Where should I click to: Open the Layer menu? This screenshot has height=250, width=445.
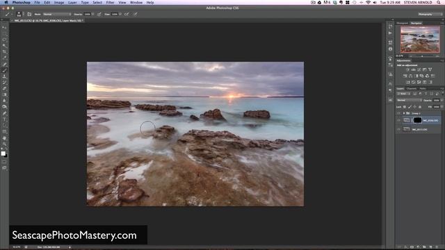pos(72,3)
